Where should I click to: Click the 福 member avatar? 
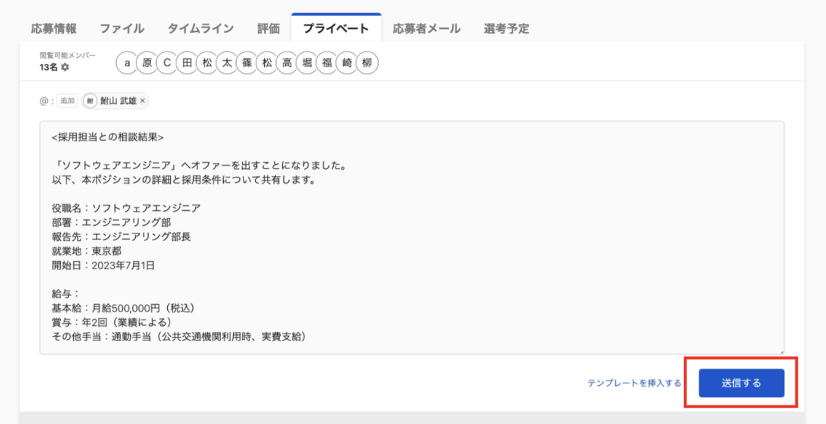[327, 63]
